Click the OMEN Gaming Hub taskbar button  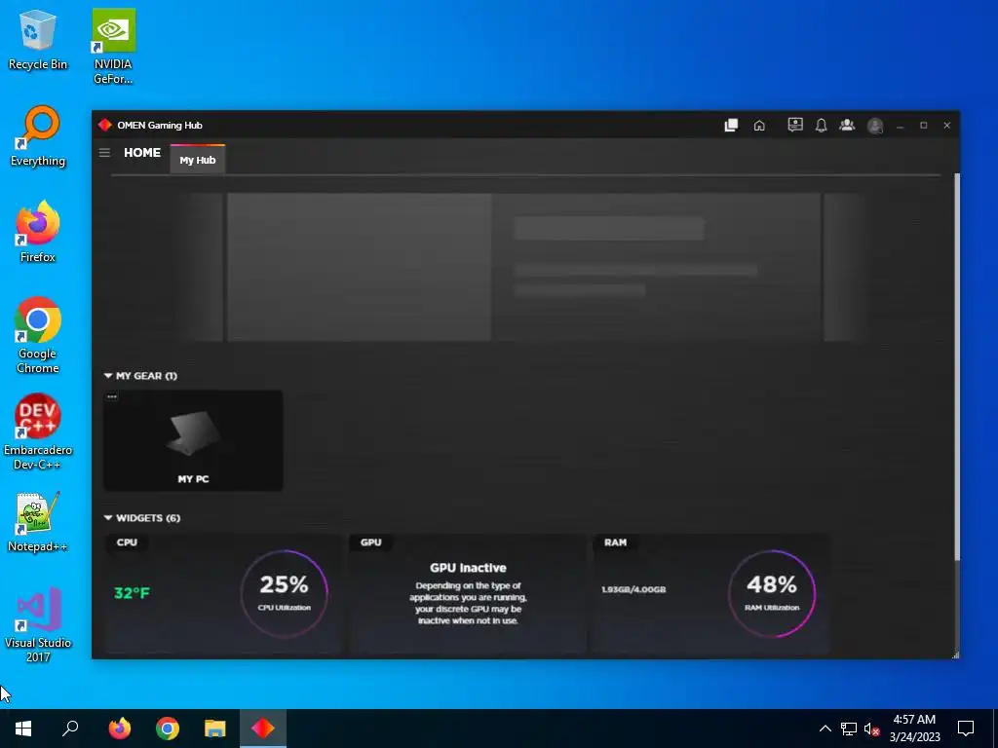pyautogui.click(x=263, y=729)
